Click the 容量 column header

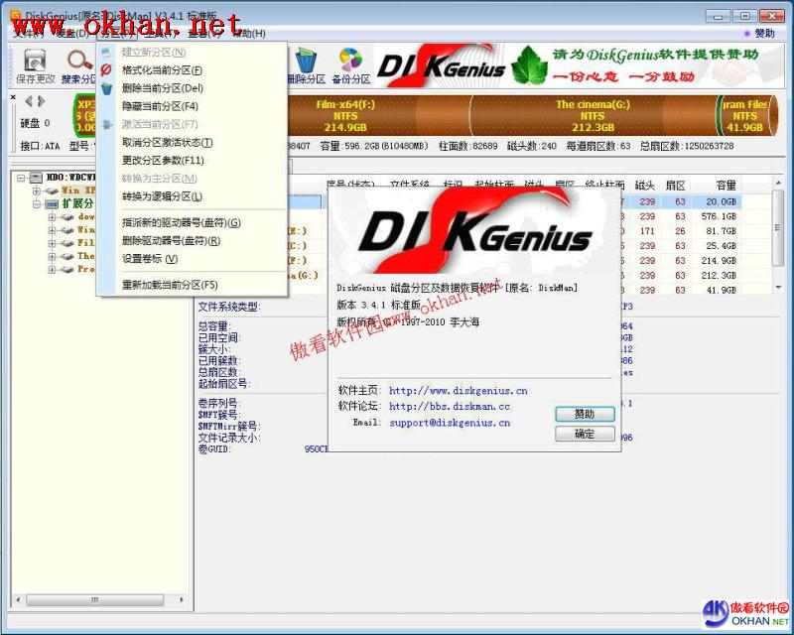[x=726, y=186]
